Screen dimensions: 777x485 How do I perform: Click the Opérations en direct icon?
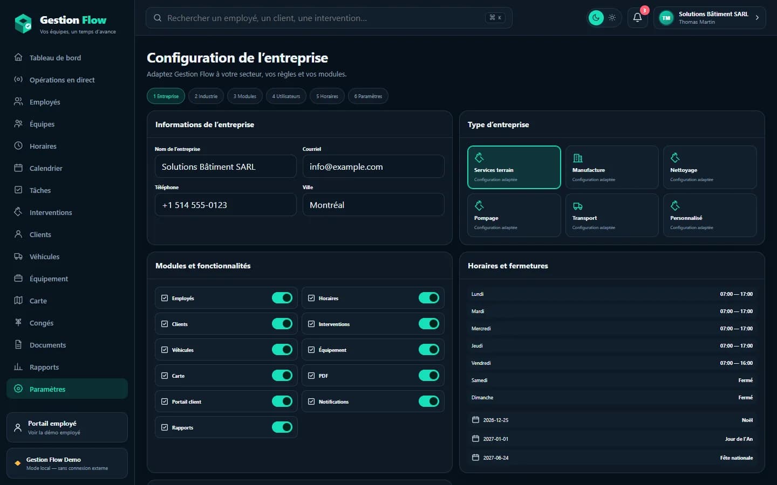coord(18,79)
